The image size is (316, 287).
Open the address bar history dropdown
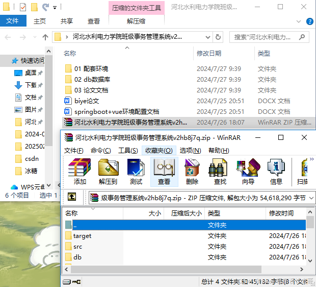pyautogui.click(x=207, y=37)
